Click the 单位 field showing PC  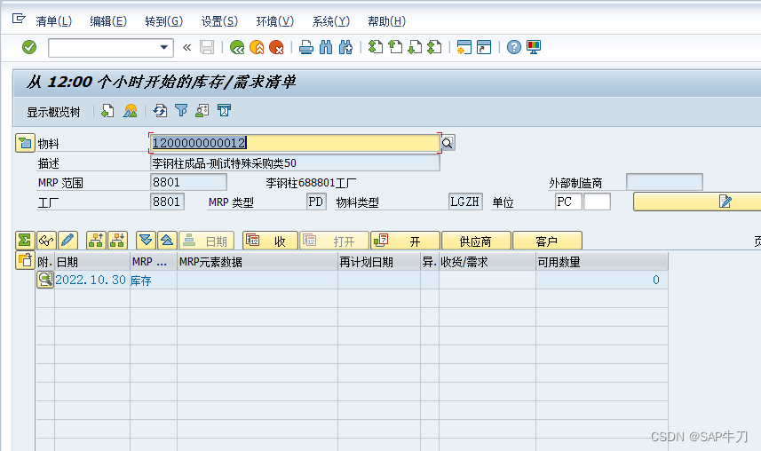pyautogui.click(x=568, y=202)
